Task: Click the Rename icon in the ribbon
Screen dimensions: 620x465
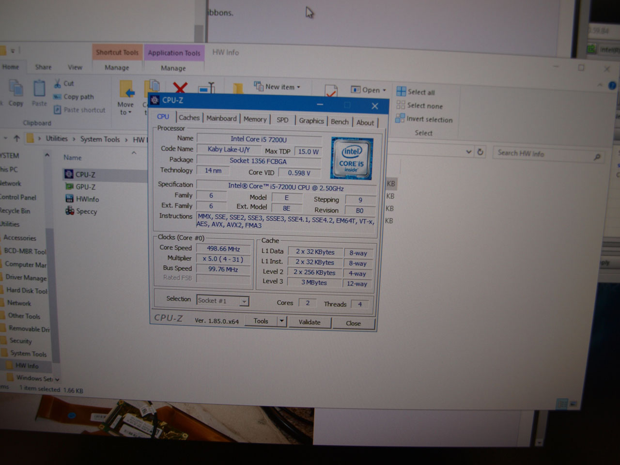Action: 207,88
